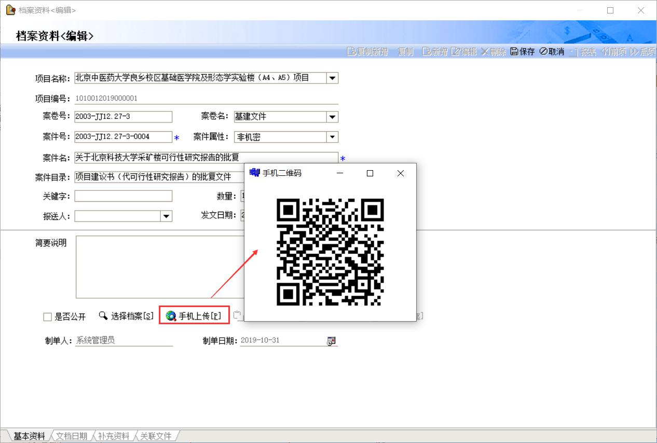
Task: Click the 选择档案 magnifier button
Action: 126,316
